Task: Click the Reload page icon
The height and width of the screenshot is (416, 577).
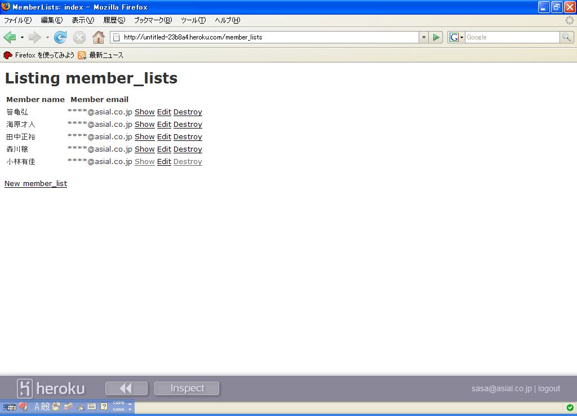Action: point(60,37)
